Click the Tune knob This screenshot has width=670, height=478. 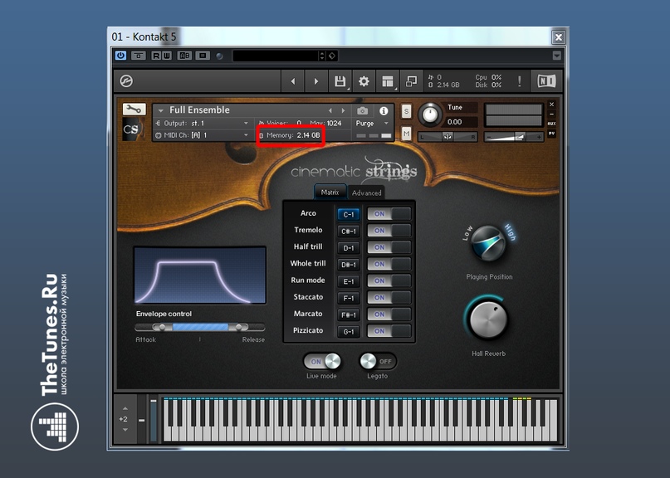[430, 115]
